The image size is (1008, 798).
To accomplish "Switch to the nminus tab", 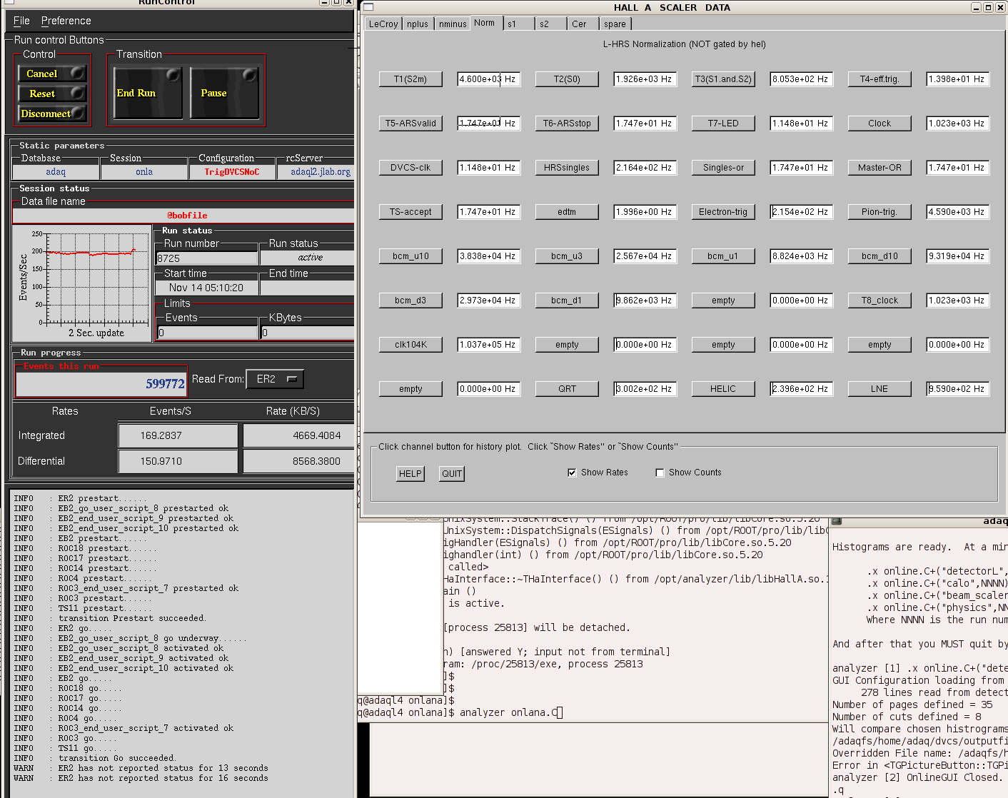I will (453, 24).
